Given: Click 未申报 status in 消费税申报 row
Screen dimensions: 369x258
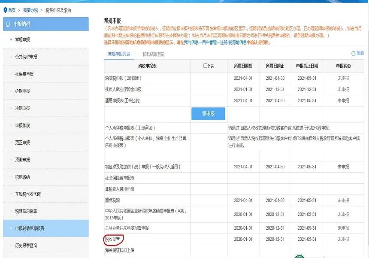Looking at the screenshot, I should 343,78.
